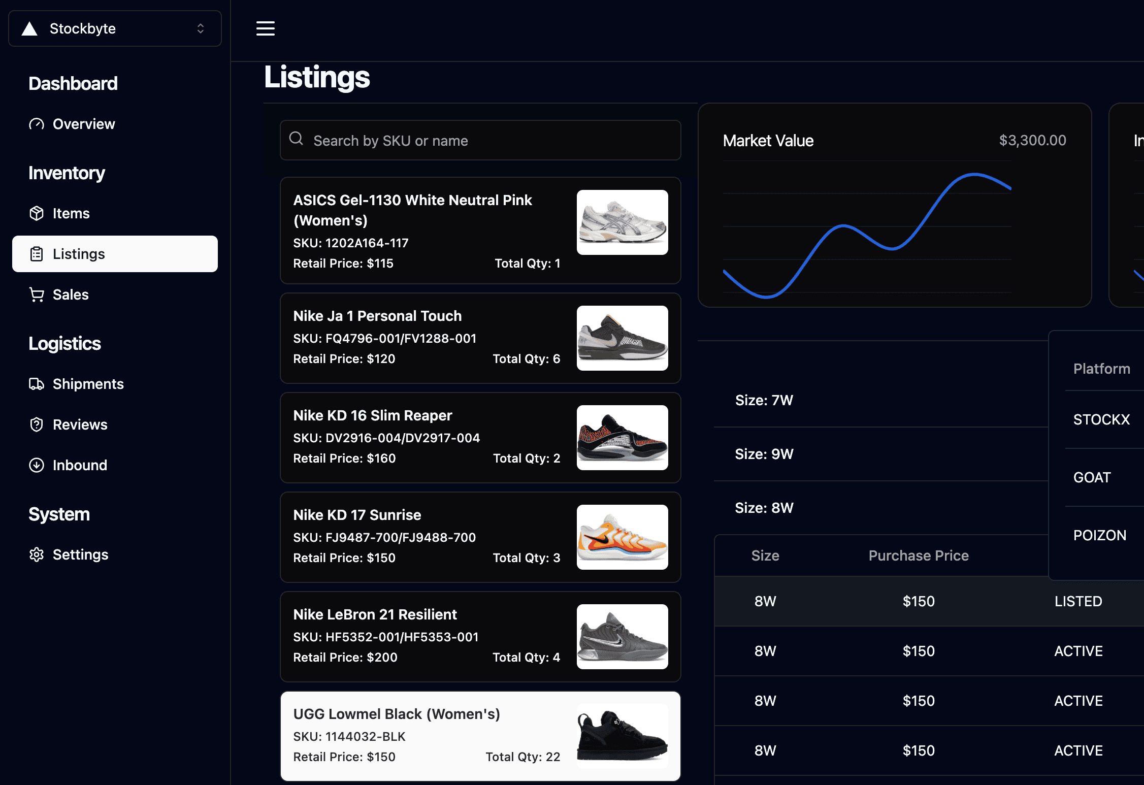Open the Stockbyte workspace switcher dropdown
Screen dimensions: 1144x785
[x=200, y=28]
